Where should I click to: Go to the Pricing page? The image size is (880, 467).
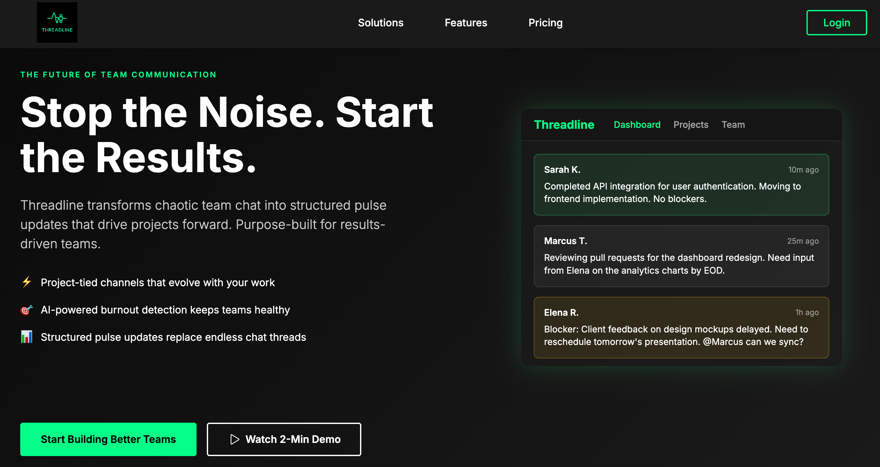click(545, 22)
